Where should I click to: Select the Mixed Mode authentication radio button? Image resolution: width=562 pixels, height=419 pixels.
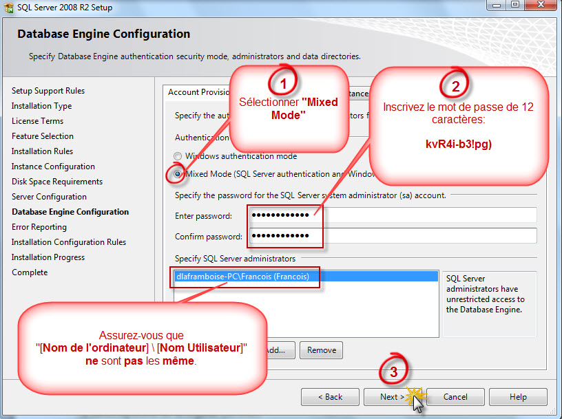tap(176, 174)
